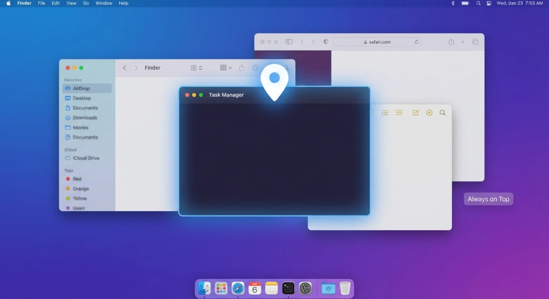Viewport: 549px width, 299px height.
Task: Open System Preferences from the Dock
Action: pos(305,288)
